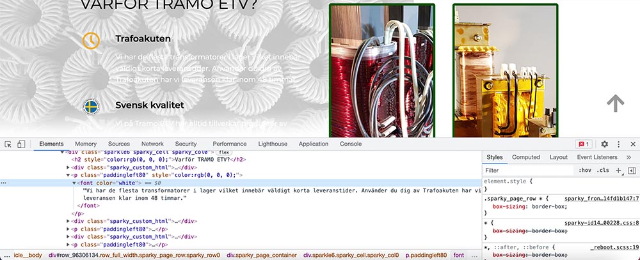Open the Application tab

(314, 144)
